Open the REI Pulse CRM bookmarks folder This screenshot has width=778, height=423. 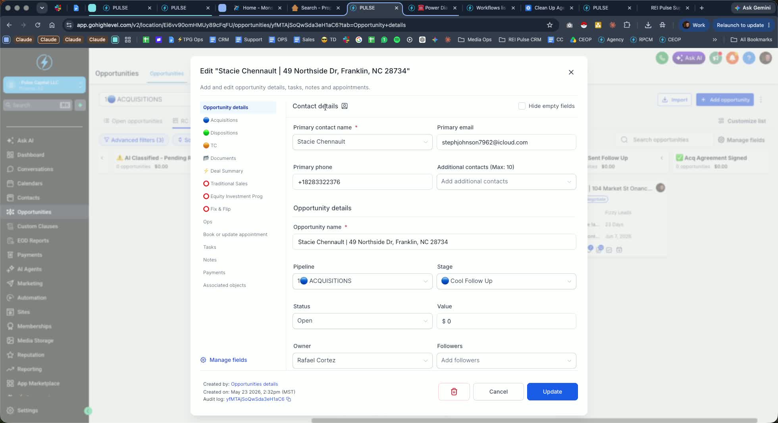tap(520, 40)
